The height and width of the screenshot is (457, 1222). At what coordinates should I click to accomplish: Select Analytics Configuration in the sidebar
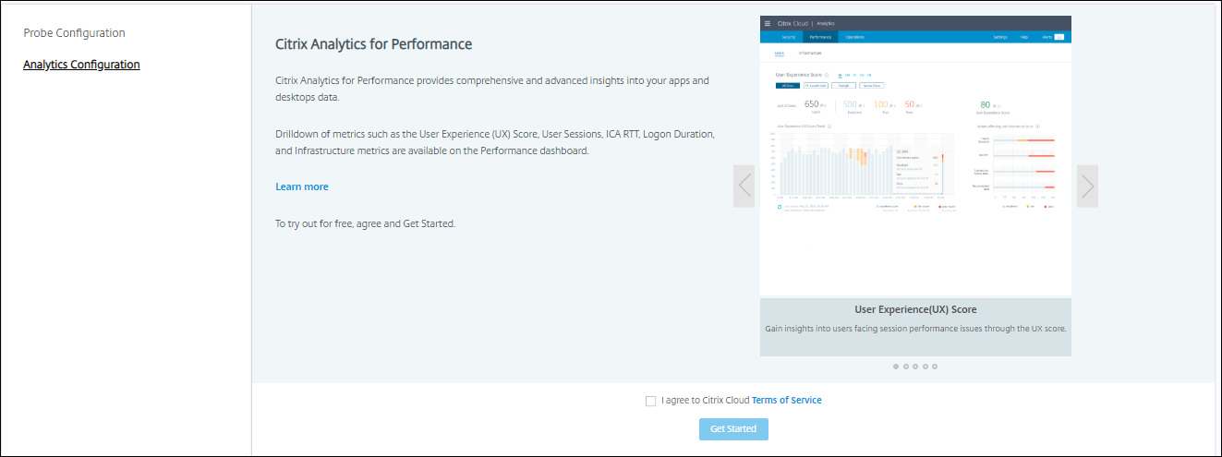click(x=81, y=65)
